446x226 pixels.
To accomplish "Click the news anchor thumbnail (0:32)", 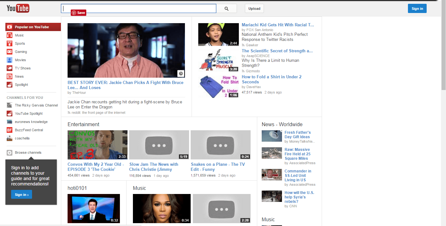I will [x=94, y=209].
